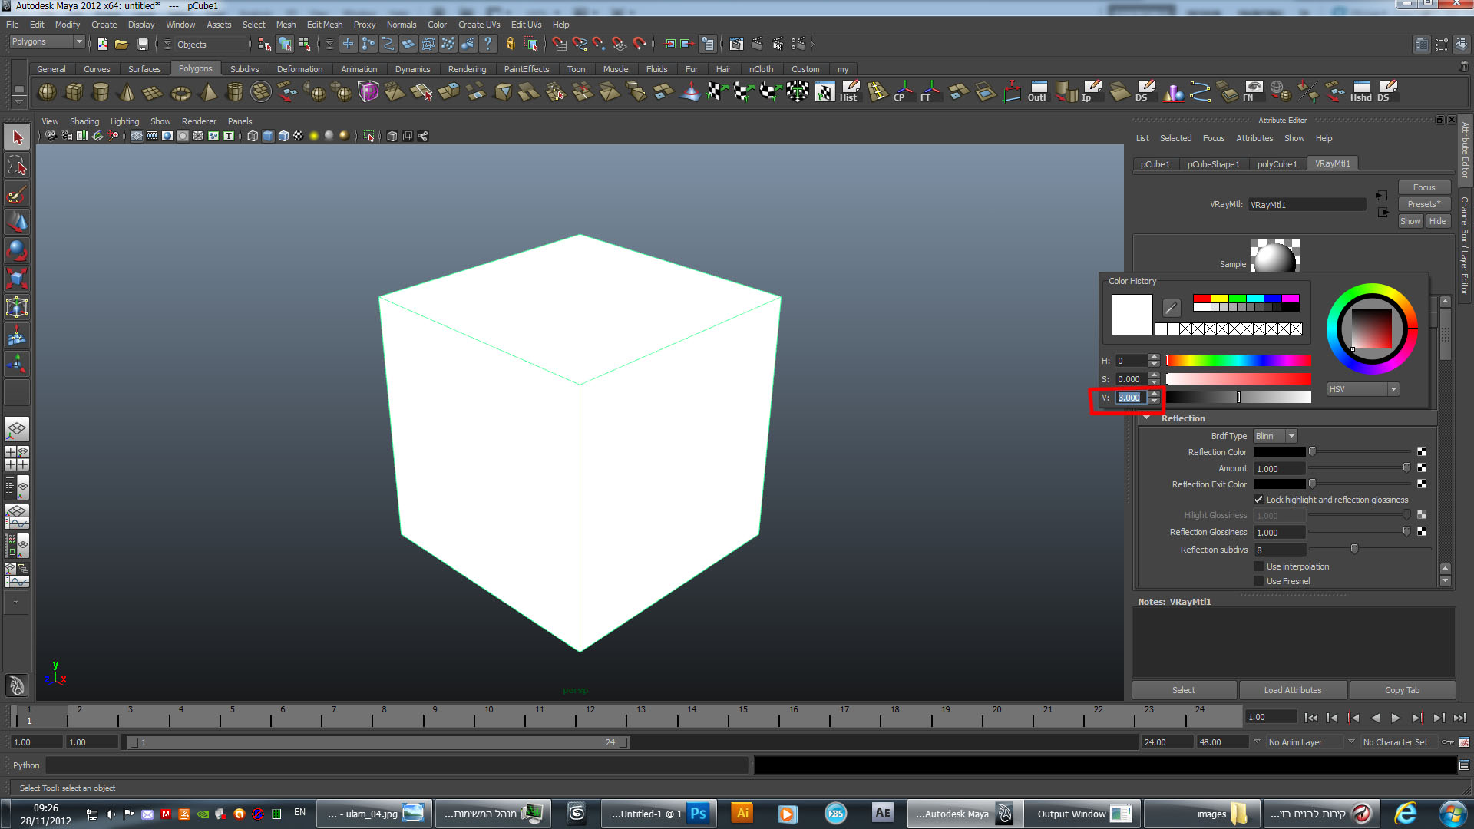
Task: Click the polygon cube shelf icon
Action: 74,92
